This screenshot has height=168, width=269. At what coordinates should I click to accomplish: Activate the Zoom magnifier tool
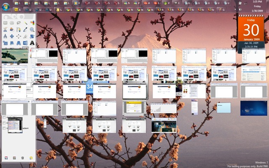tap(32, 30)
